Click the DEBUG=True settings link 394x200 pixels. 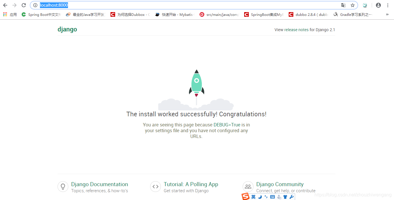tap(227, 125)
